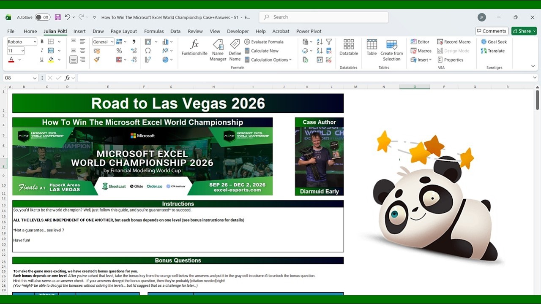541x304 pixels.
Task: Click the Borders grid icon
Action: pyautogui.click(x=51, y=42)
